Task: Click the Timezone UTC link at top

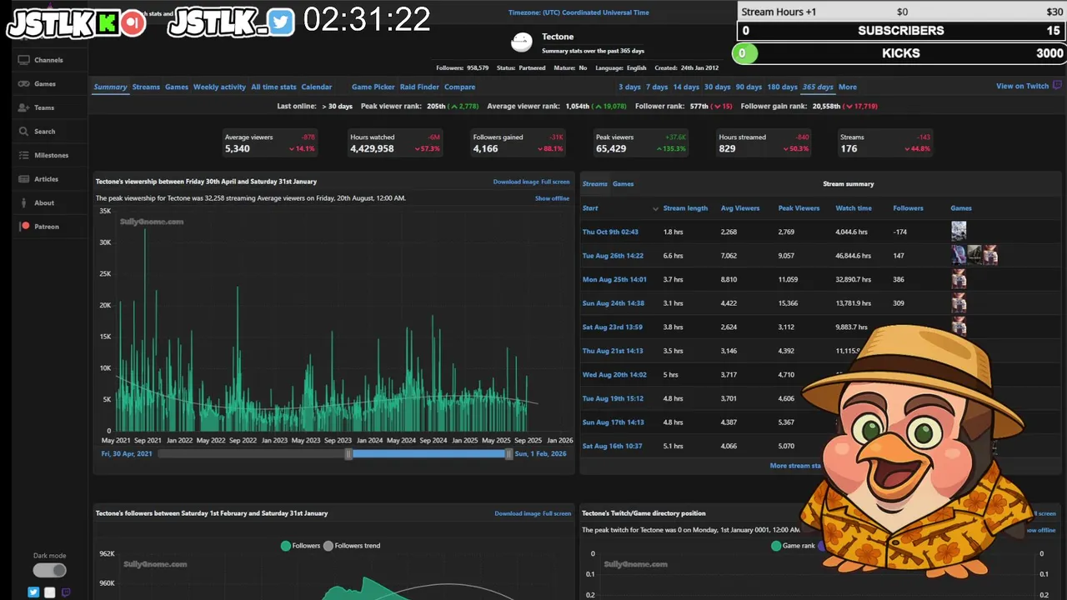Action: click(x=579, y=12)
